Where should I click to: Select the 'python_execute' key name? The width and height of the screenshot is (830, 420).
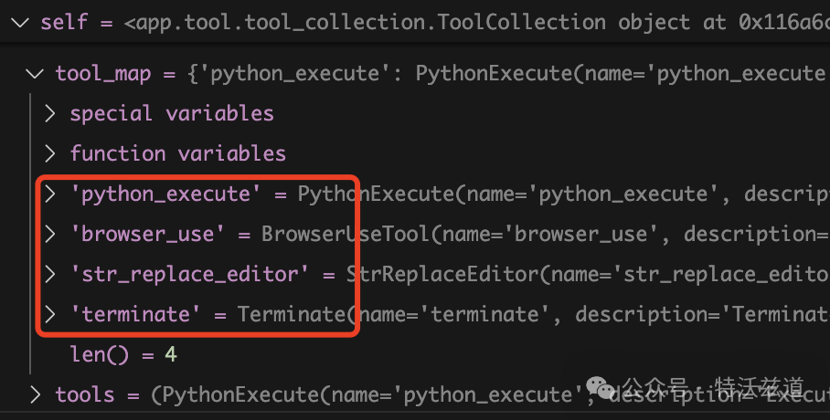click(165, 194)
